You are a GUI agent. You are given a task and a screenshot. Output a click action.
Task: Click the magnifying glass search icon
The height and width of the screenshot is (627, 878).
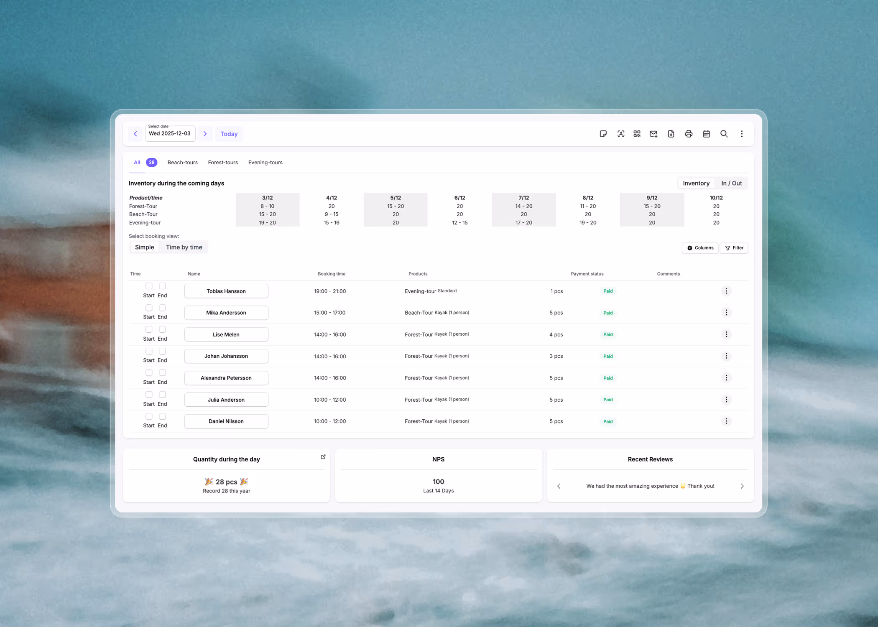[724, 134]
